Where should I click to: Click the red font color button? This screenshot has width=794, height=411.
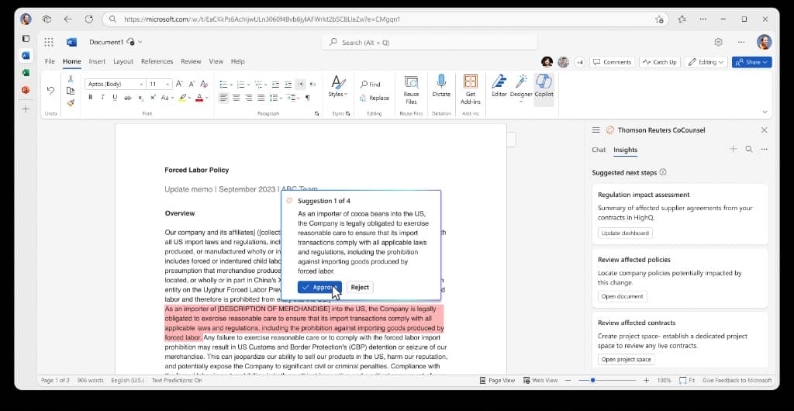[199, 98]
